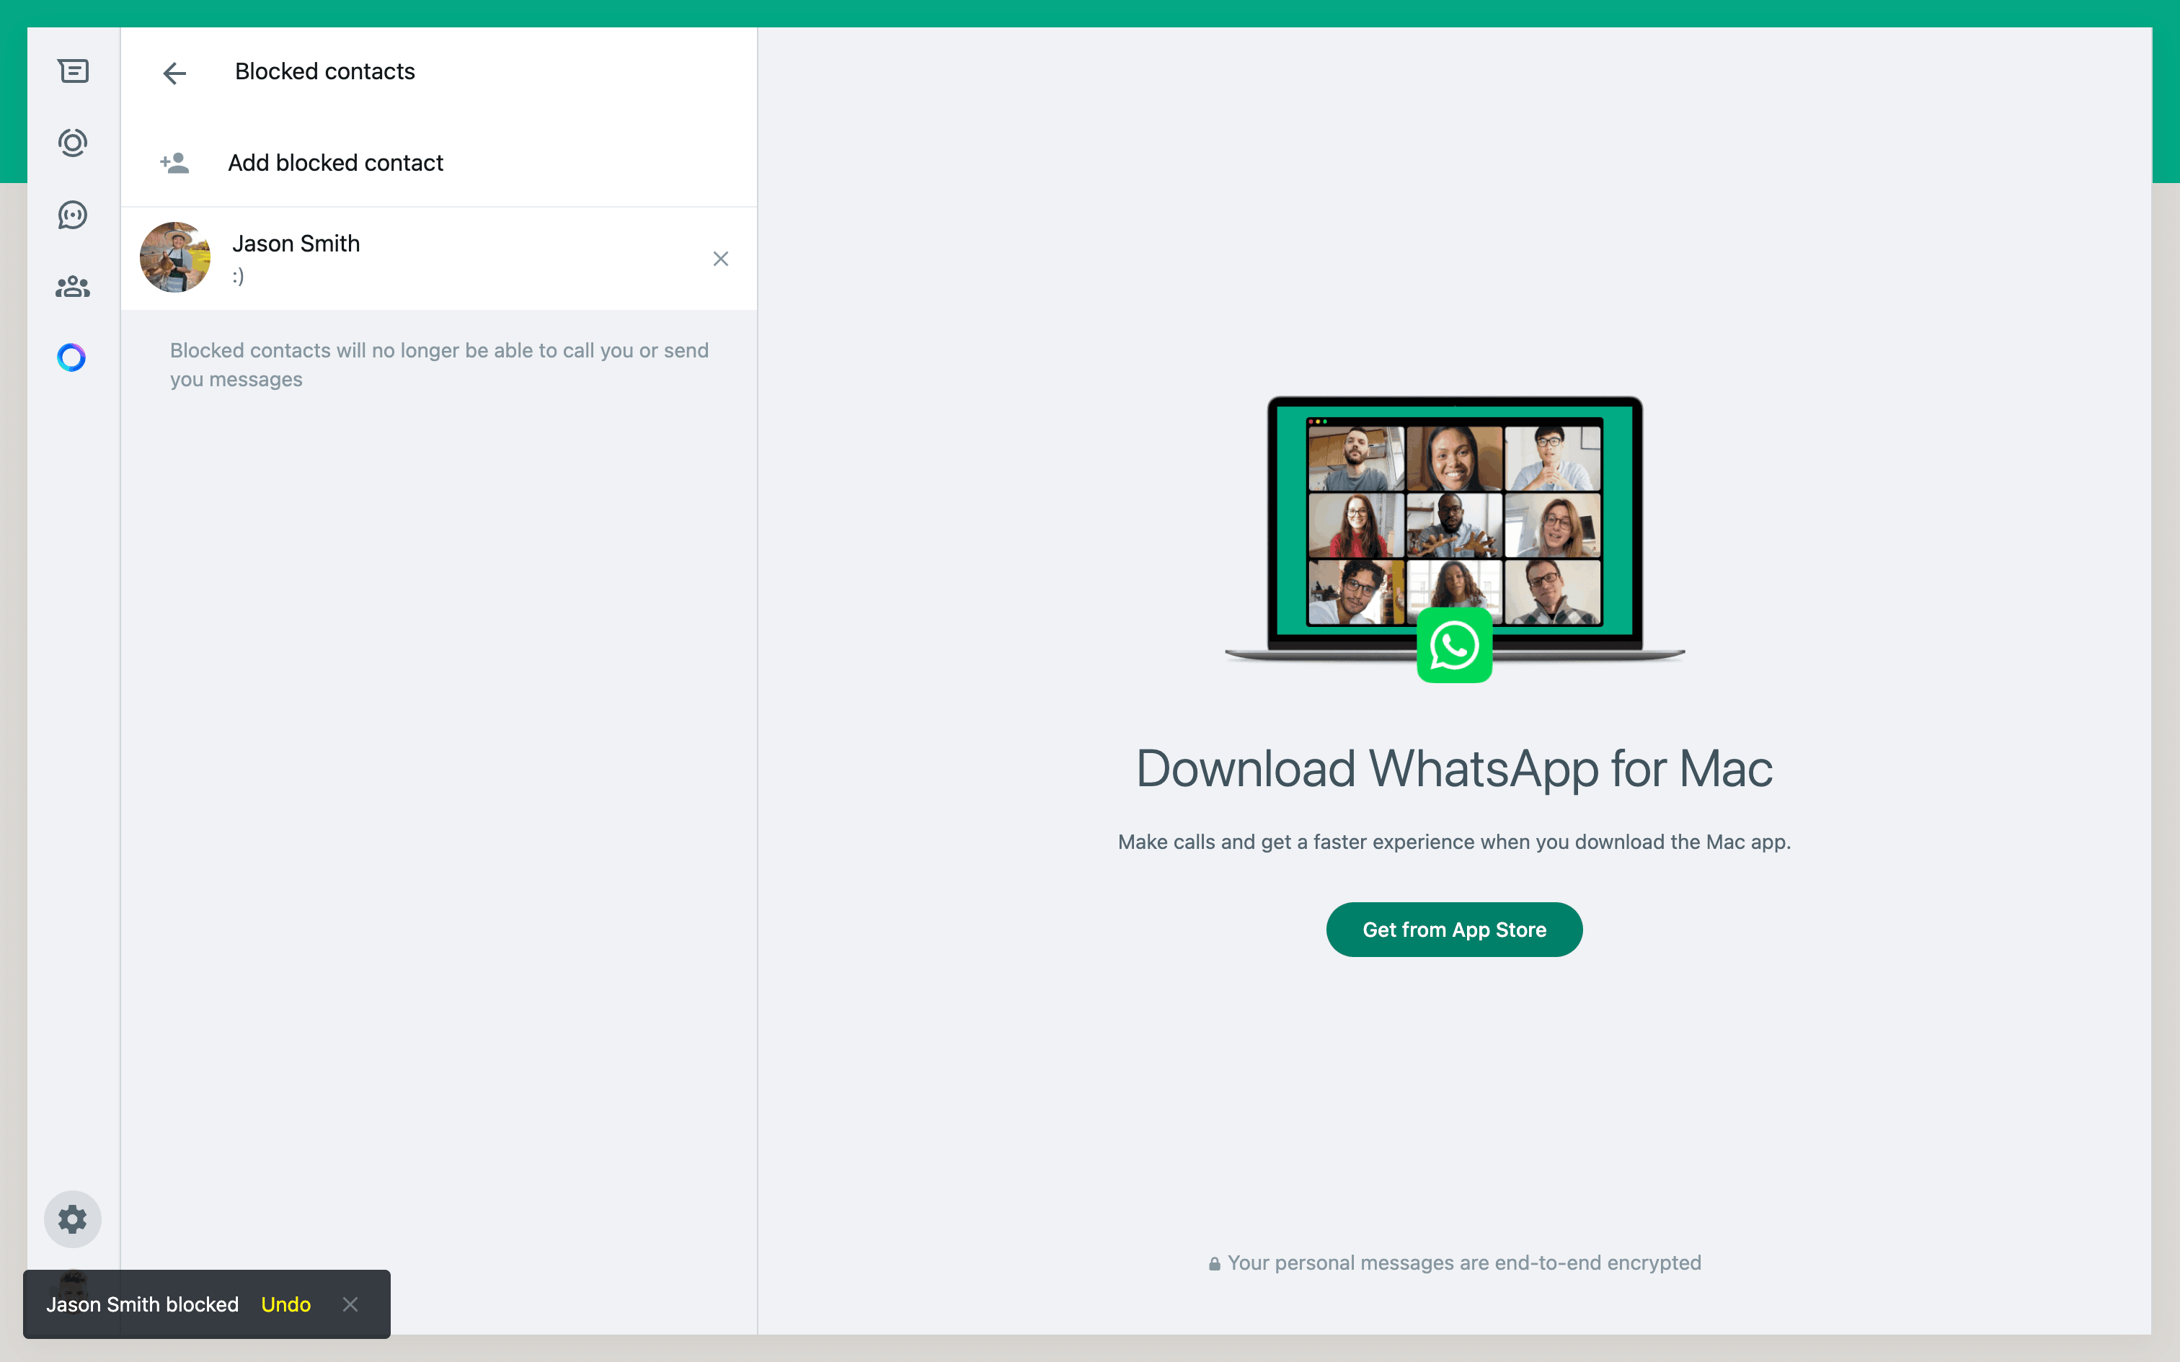Open the Communities icon in sidebar
The height and width of the screenshot is (1362, 2180).
tap(73, 288)
